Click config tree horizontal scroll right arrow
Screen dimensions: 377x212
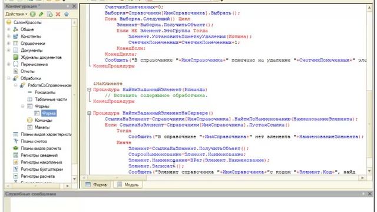[x=68, y=186]
